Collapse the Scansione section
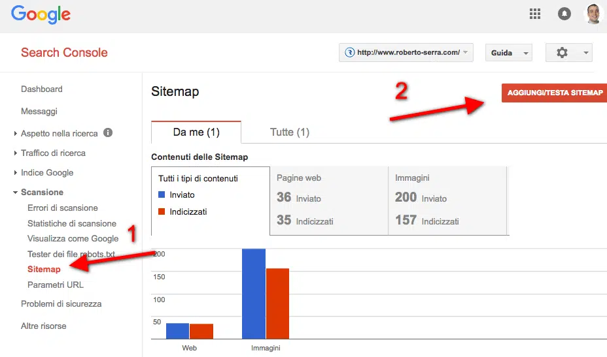This screenshot has height=357, width=607. pyautogui.click(x=15, y=193)
